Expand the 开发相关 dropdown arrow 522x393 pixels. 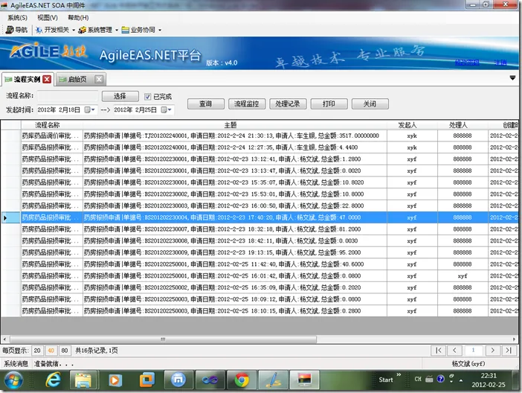(x=74, y=30)
